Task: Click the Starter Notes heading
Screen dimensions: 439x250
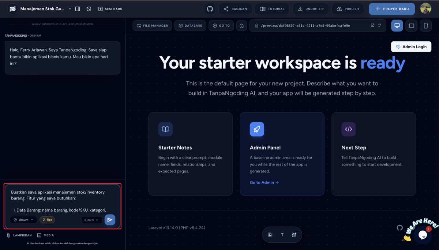Action: point(175,148)
